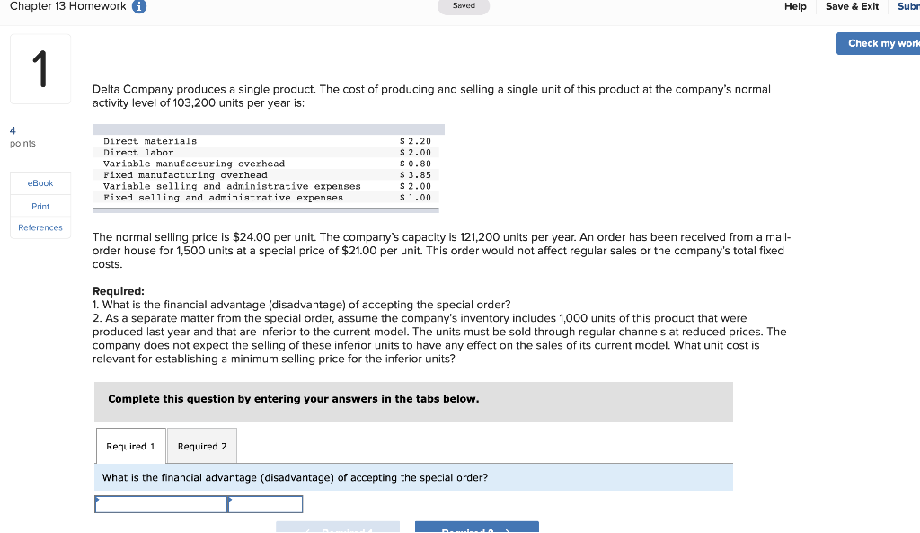
Task: Click the question number 1 box
Action: coord(40,68)
